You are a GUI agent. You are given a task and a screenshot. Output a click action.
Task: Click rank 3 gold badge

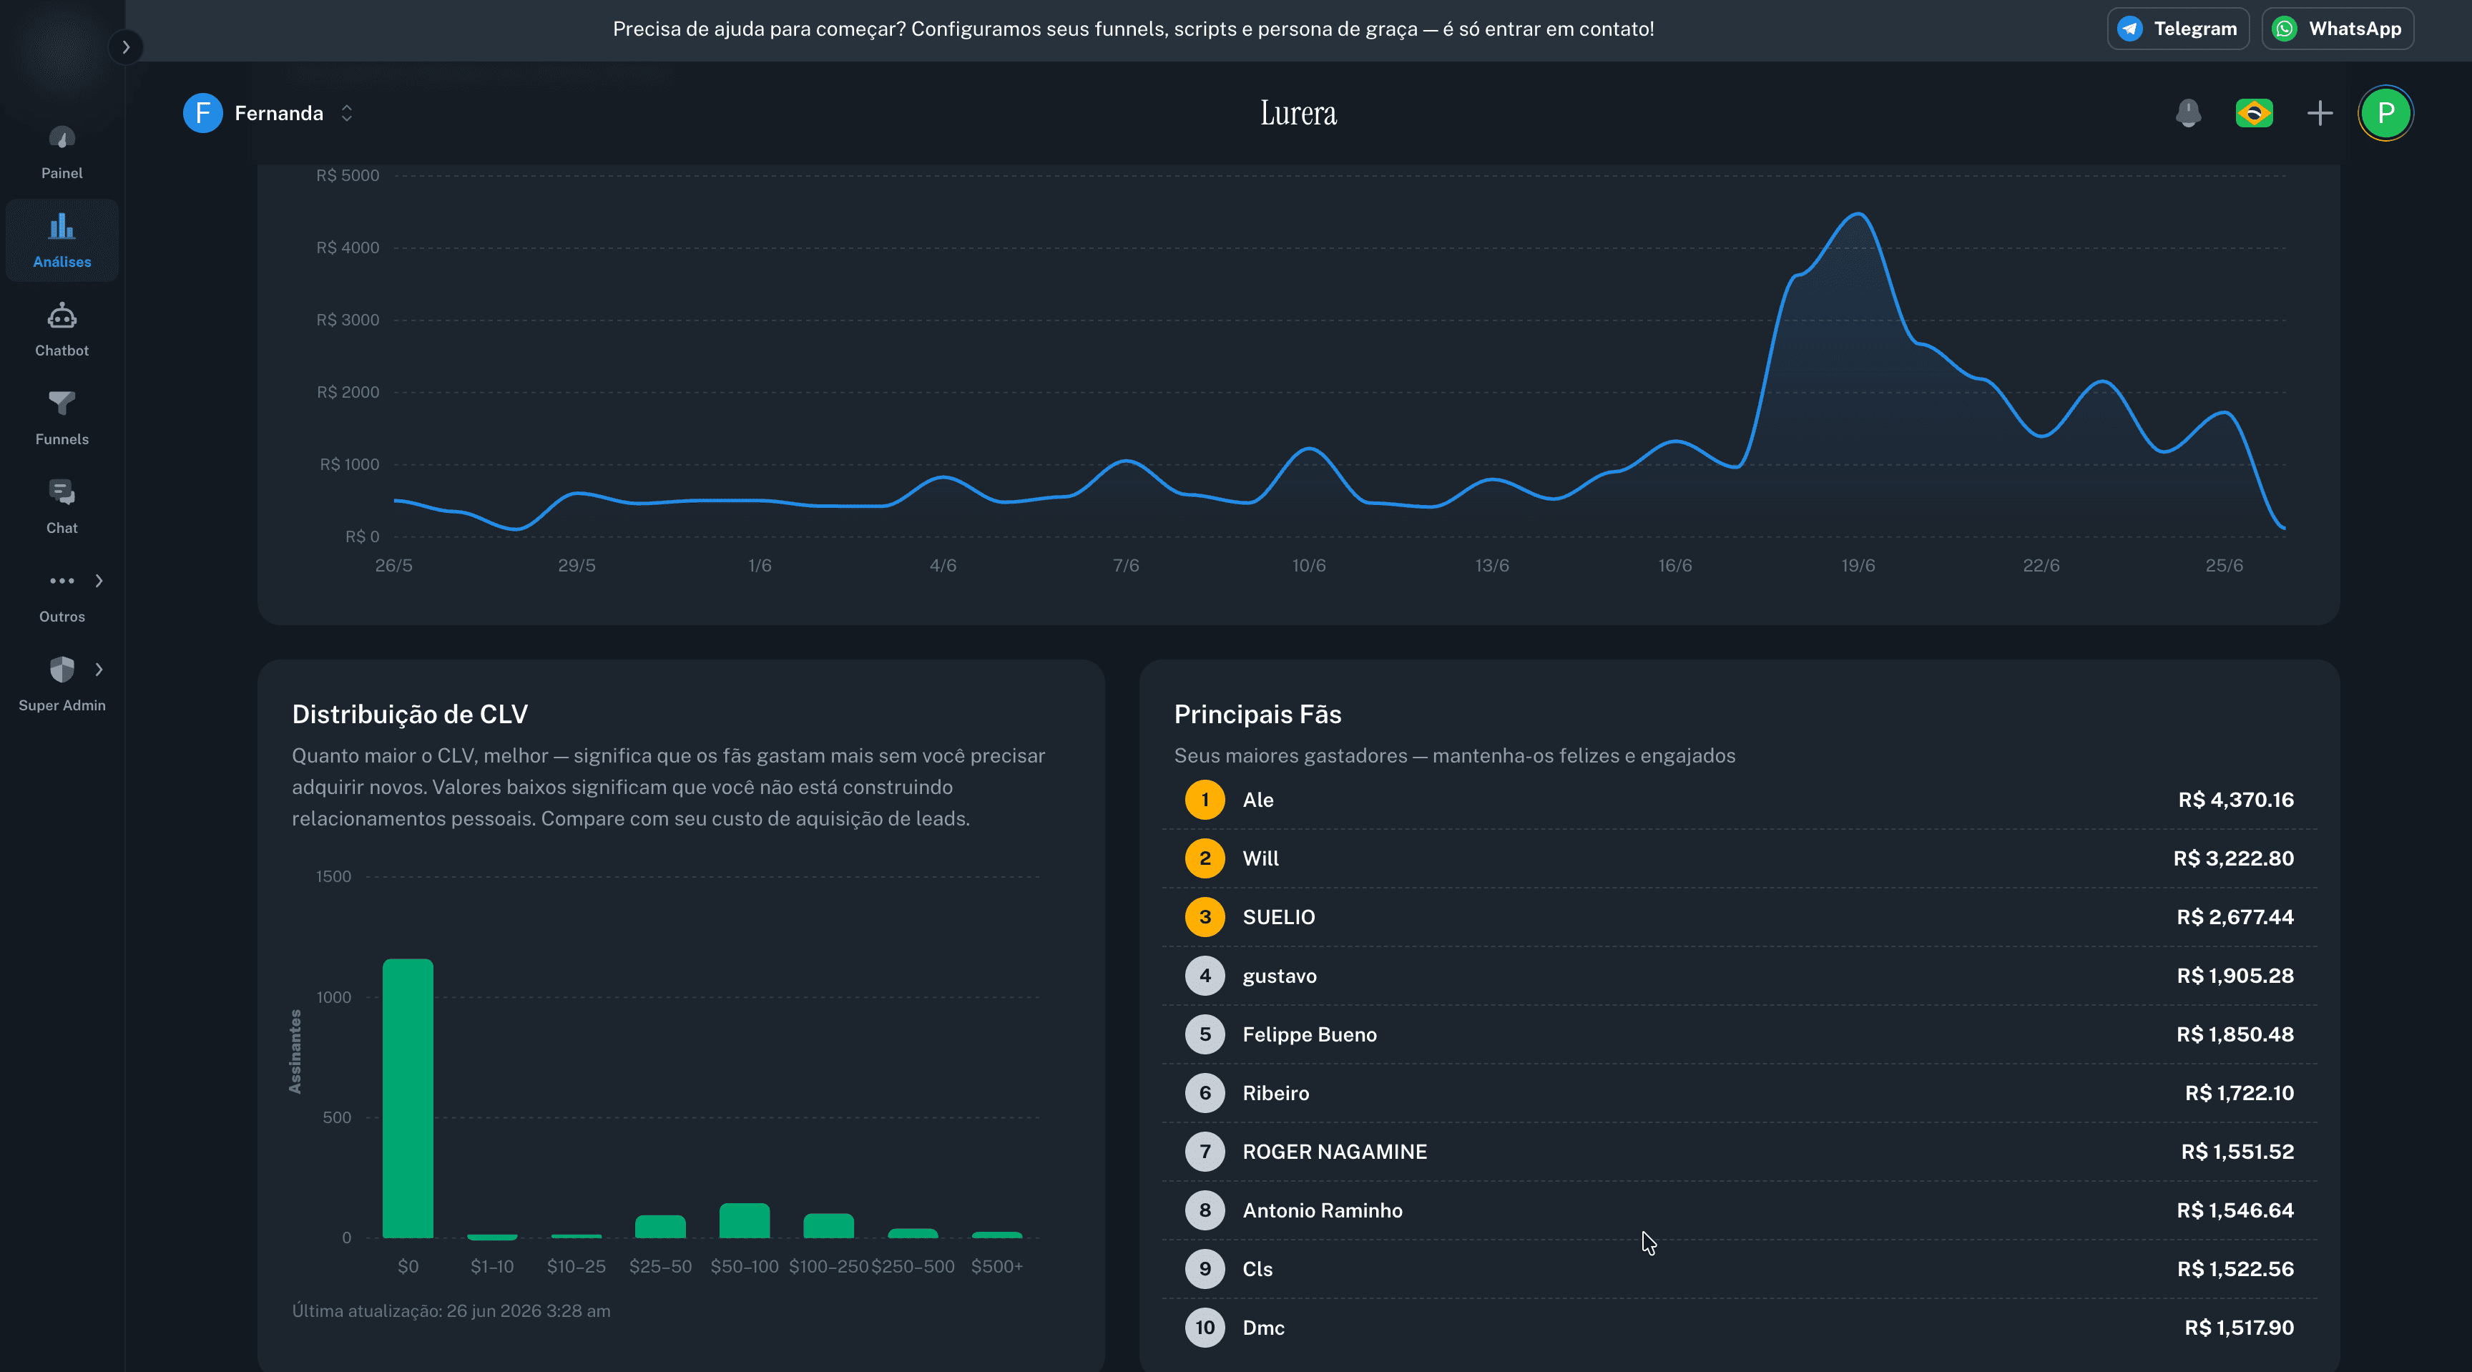click(1205, 917)
